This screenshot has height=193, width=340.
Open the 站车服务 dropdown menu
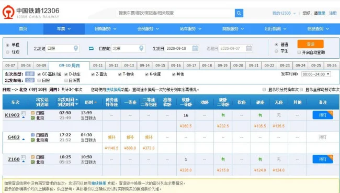(x=190, y=29)
